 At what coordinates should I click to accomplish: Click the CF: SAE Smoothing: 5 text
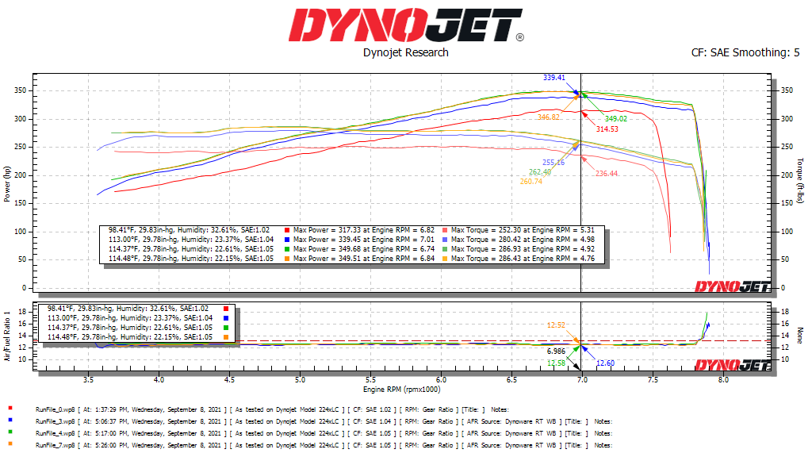coord(746,53)
